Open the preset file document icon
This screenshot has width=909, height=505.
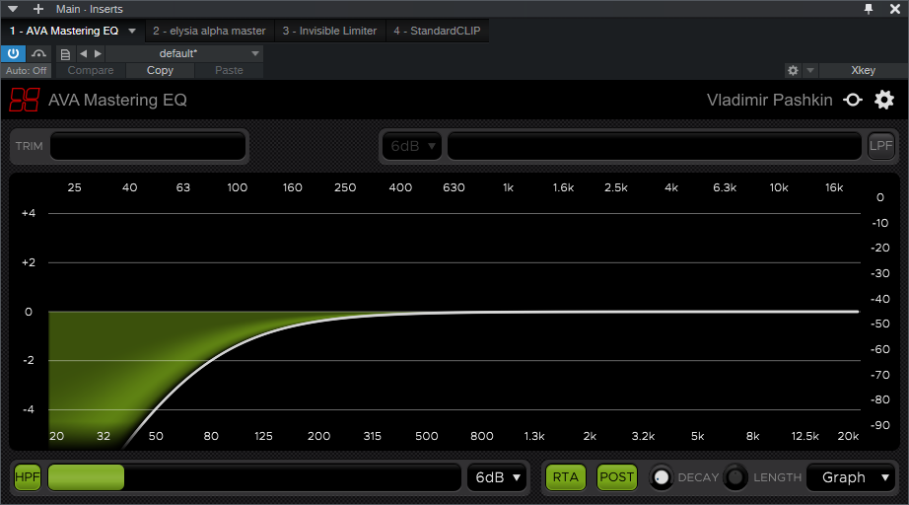point(65,54)
